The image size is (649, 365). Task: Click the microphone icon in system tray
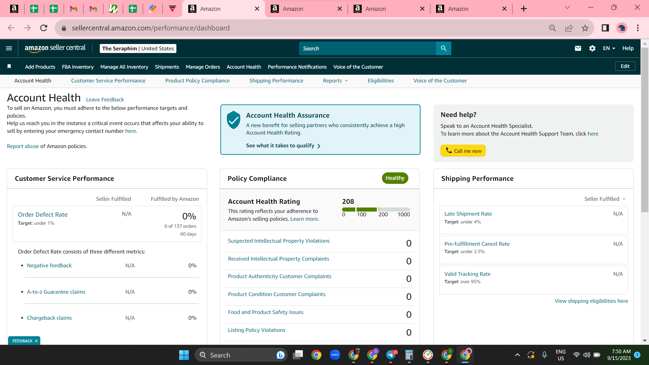tap(545, 355)
